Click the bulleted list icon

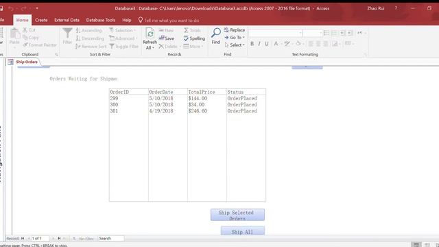click(327, 33)
